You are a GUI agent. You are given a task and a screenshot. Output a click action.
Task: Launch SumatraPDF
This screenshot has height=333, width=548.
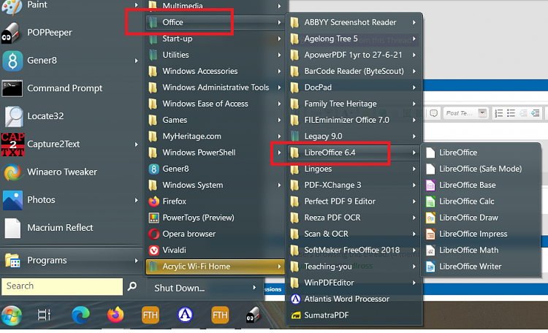[x=354, y=315]
